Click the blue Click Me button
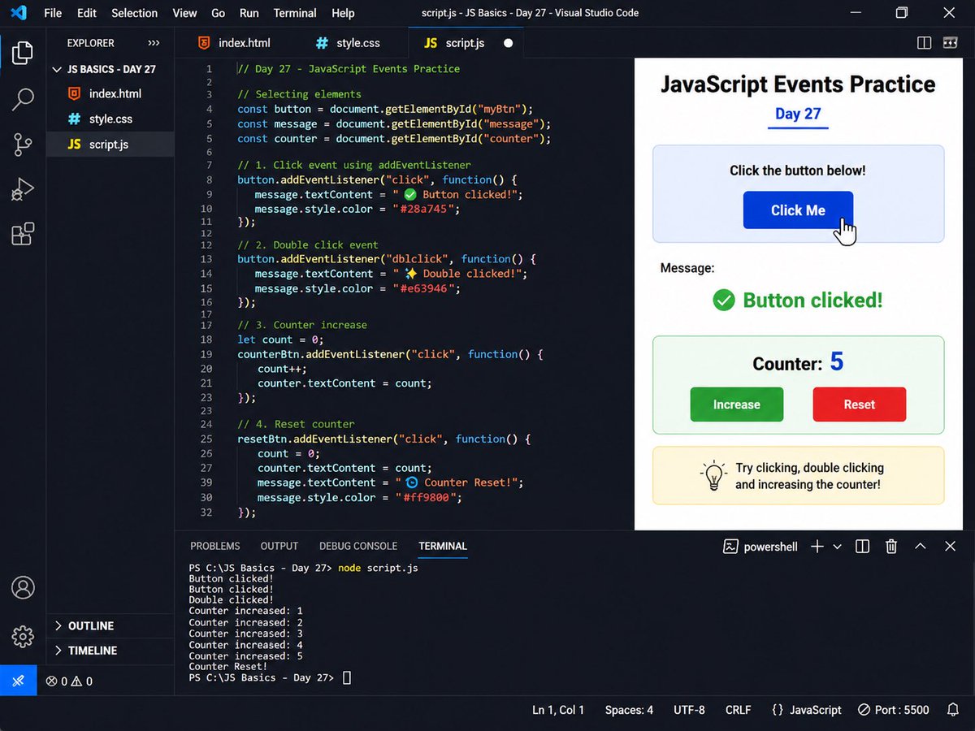Viewport: 975px width, 731px height. (798, 210)
